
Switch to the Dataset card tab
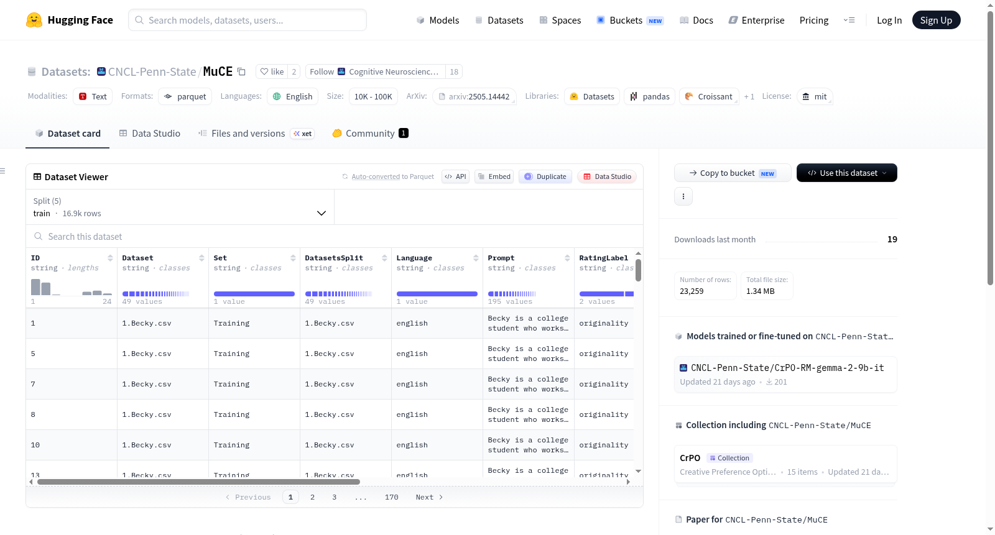point(67,134)
